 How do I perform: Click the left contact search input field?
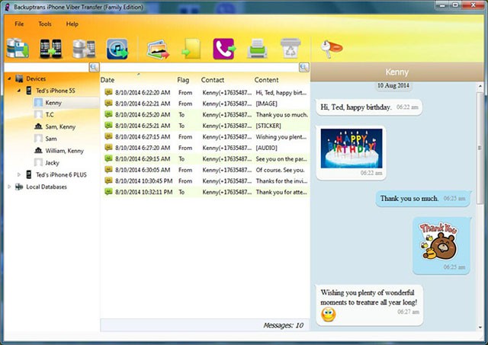pos(46,68)
